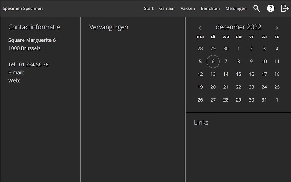This screenshot has height=182, width=291.
Task: Select 9 December in the calendar
Action: (x=251, y=62)
